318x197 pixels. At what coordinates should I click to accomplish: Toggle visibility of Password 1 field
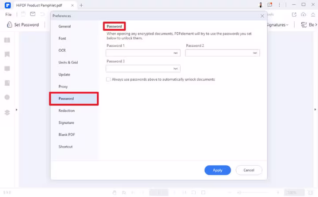(176, 53)
